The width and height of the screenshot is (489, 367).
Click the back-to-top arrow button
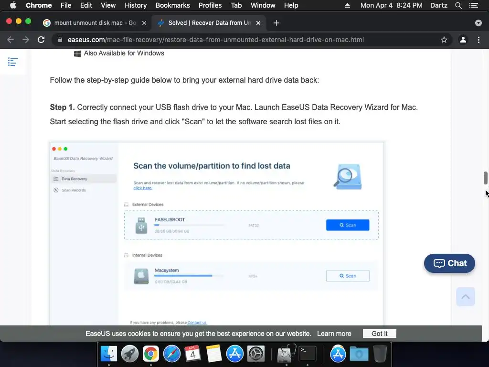click(465, 297)
